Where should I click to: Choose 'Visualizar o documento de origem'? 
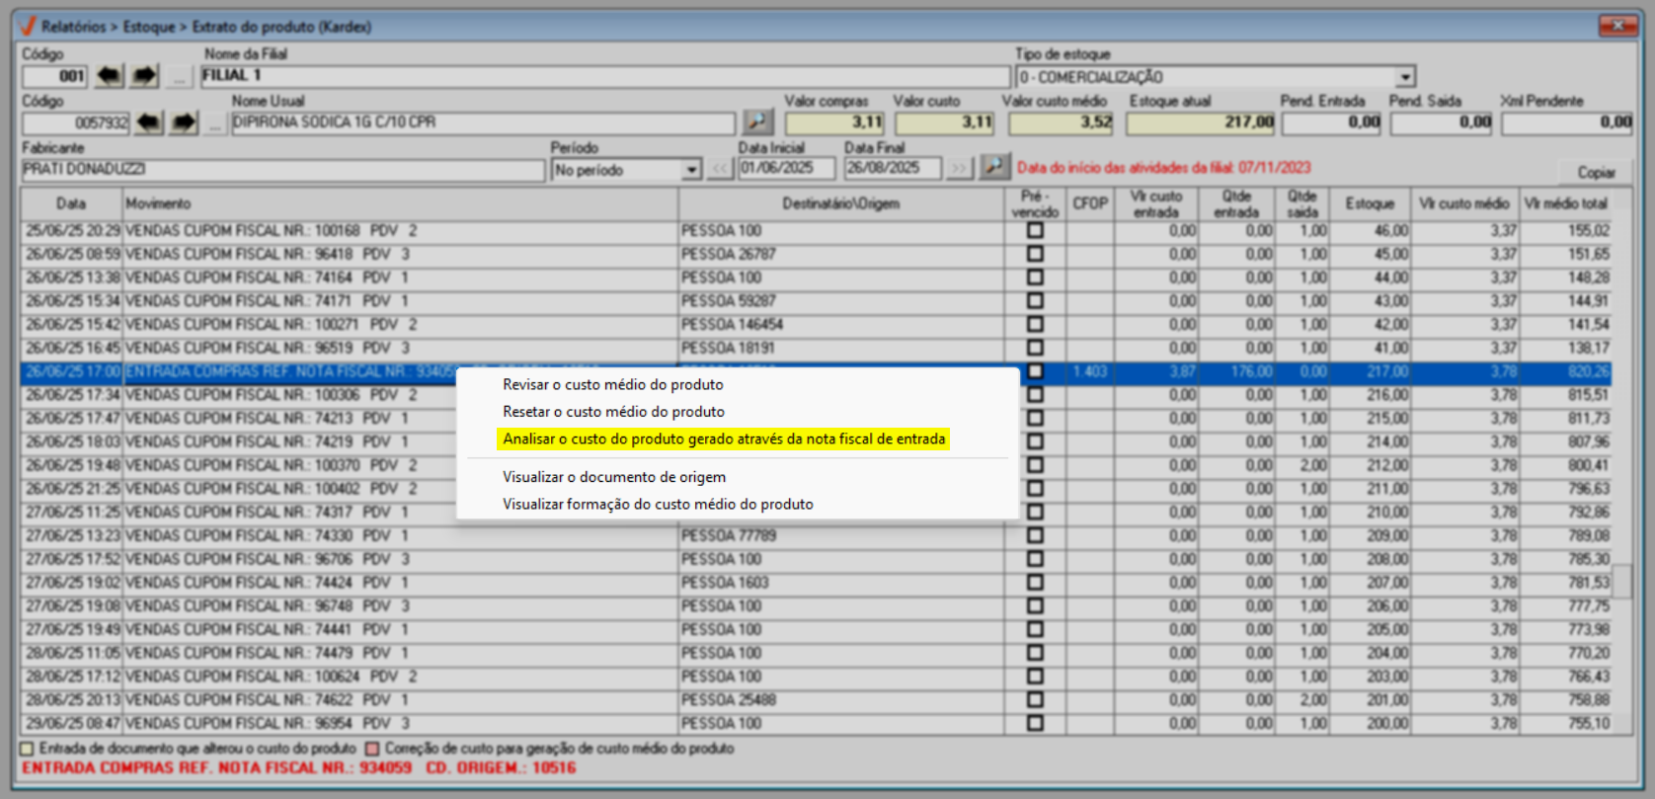613,477
